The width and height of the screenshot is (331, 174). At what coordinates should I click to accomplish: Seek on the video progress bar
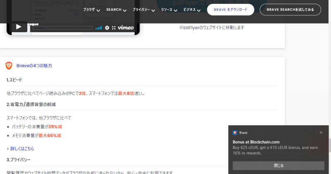point(62,28)
